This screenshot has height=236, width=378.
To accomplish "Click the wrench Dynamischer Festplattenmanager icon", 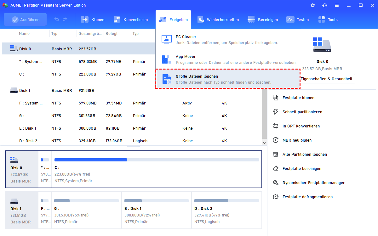I will point(276,183).
